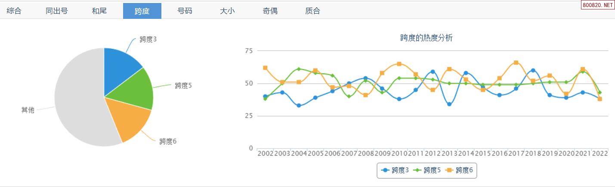Toggle 跨度3 series in chart legend
This screenshot has width=615, height=187.
coord(395,170)
